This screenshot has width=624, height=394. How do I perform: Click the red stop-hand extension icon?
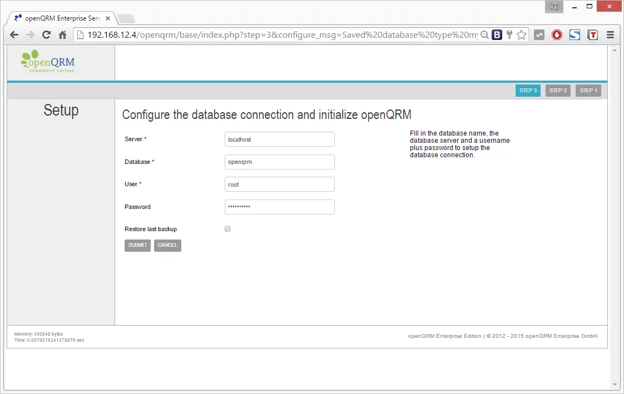click(557, 35)
